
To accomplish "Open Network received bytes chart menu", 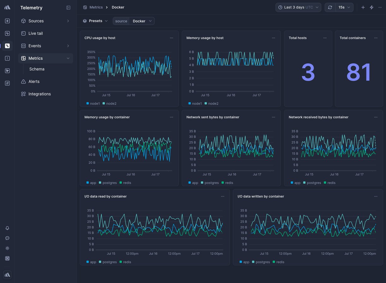I will 376,117.
